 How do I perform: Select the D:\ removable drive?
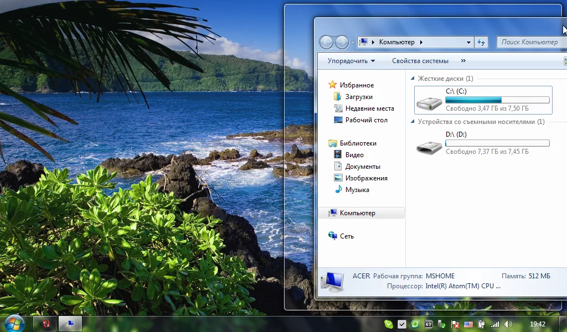[483, 143]
